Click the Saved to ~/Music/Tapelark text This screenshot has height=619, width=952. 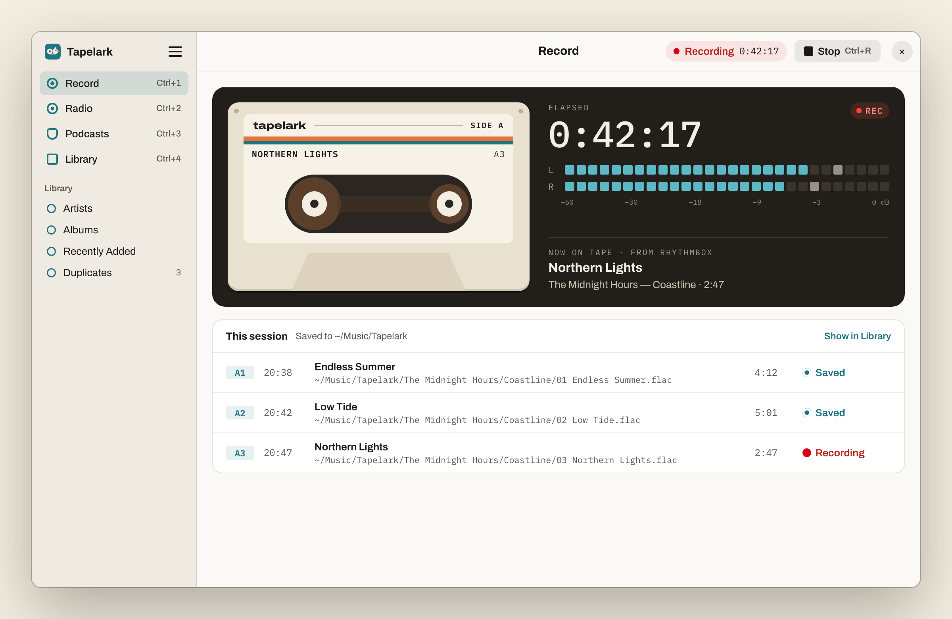pyautogui.click(x=351, y=336)
